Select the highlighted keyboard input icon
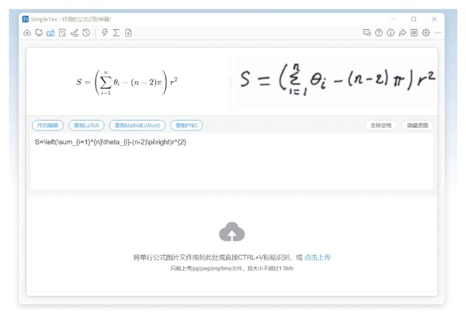This screenshot has width=466, height=321. [x=51, y=33]
